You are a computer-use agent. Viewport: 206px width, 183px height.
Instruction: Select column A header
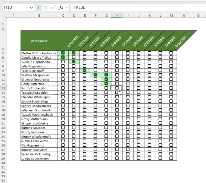tap(13, 16)
